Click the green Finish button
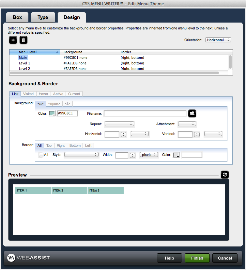 point(197,258)
